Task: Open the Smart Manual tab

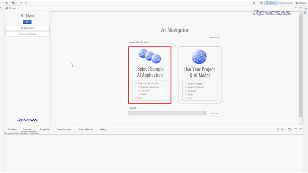Action: click(85, 129)
